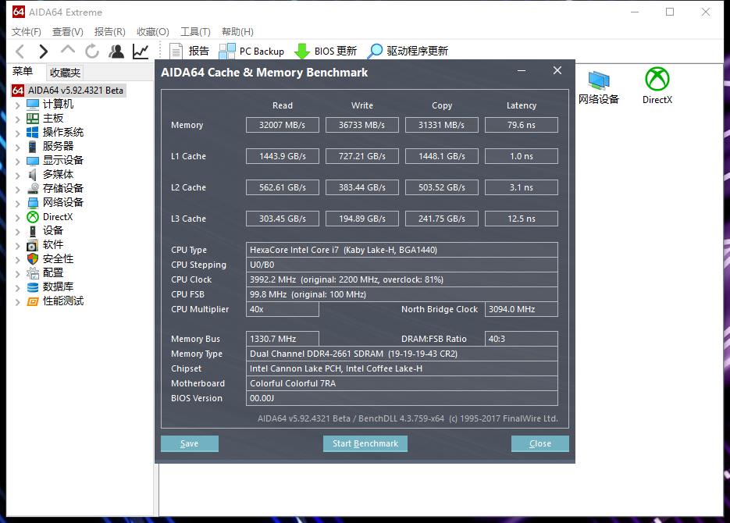Click the North Bridge Clock field 3094.0 MHz
Screen dimensions: 730x523
click(x=522, y=309)
